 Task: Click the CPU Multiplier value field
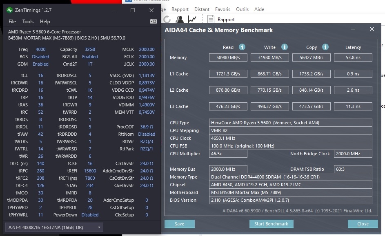point(228,154)
